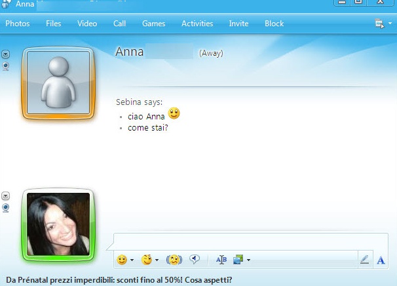Image resolution: width=397 pixels, height=286 pixels.
Task: Open the show-menu options icon
Action: pyautogui.click(x=379, y=24)
